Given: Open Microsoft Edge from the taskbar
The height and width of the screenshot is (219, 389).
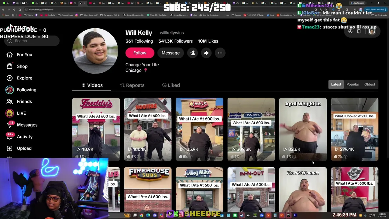Looking at the screenshot, I should tap(148, 215).
